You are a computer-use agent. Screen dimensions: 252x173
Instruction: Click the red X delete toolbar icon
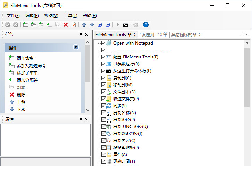(66, 25)
